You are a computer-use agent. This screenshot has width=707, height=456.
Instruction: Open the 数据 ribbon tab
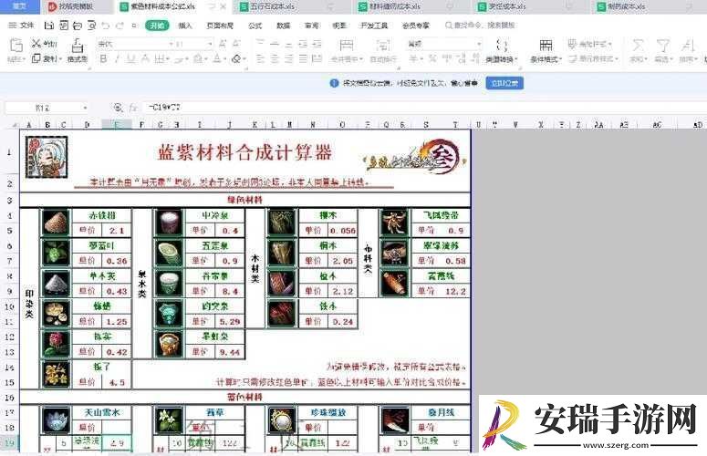[283, 26]
